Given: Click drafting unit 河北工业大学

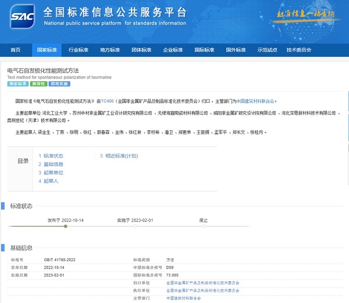Looking at the screenshot, I should click(x=55, y=113).
